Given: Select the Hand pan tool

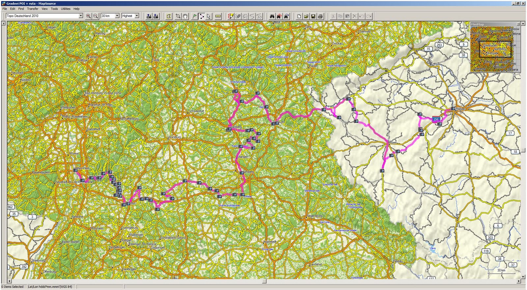Looking at the screenshot, I should [x=185, y=16].
